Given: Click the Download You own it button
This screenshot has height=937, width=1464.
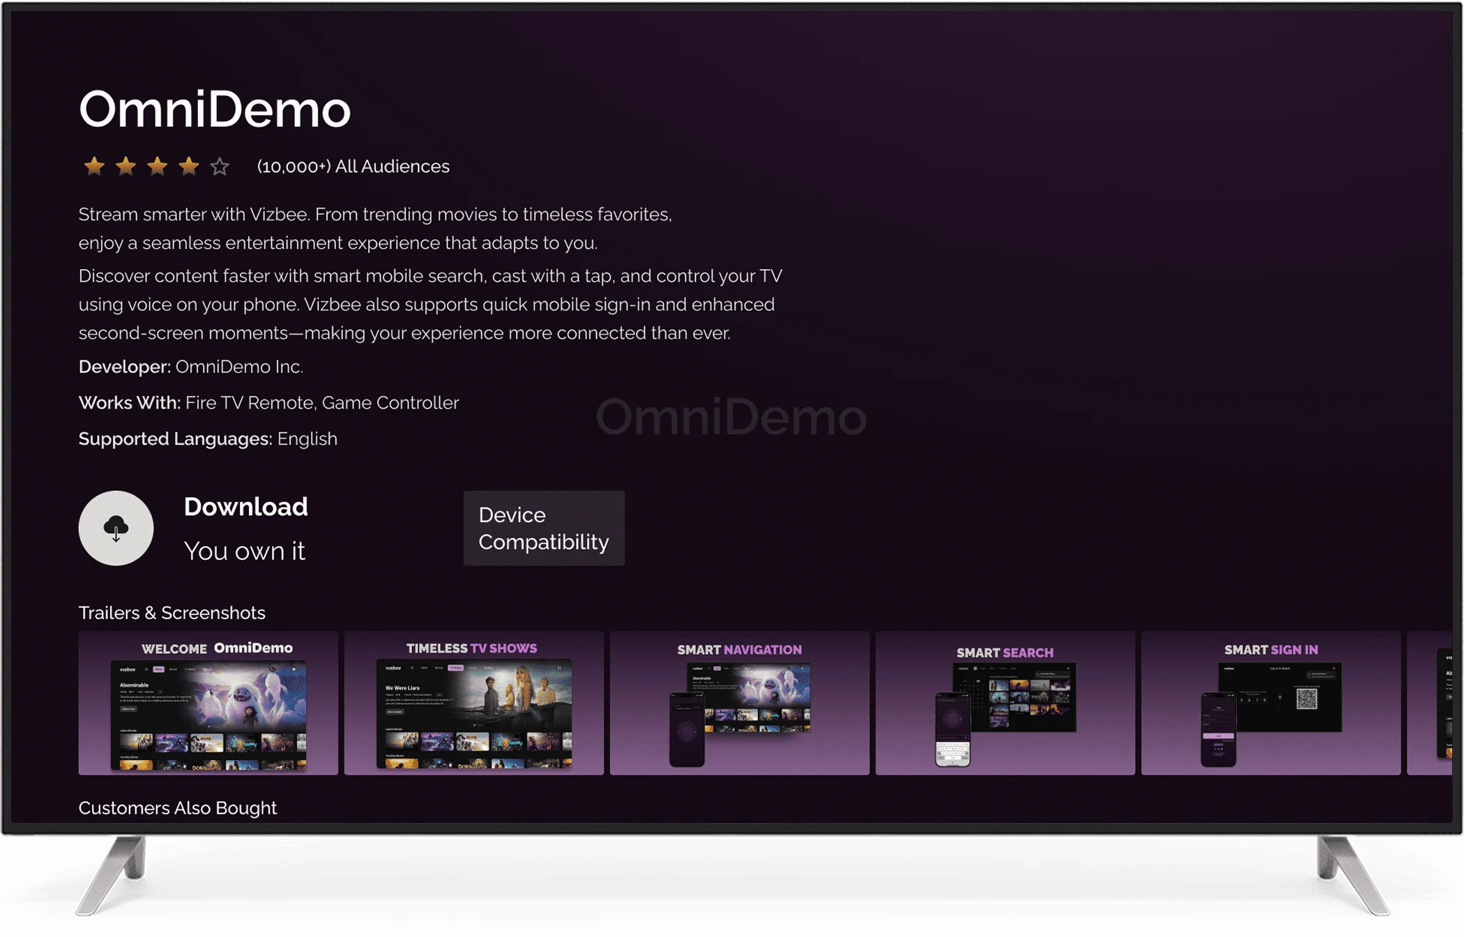Looking at the screenshot, I should (x=245, y=528).
